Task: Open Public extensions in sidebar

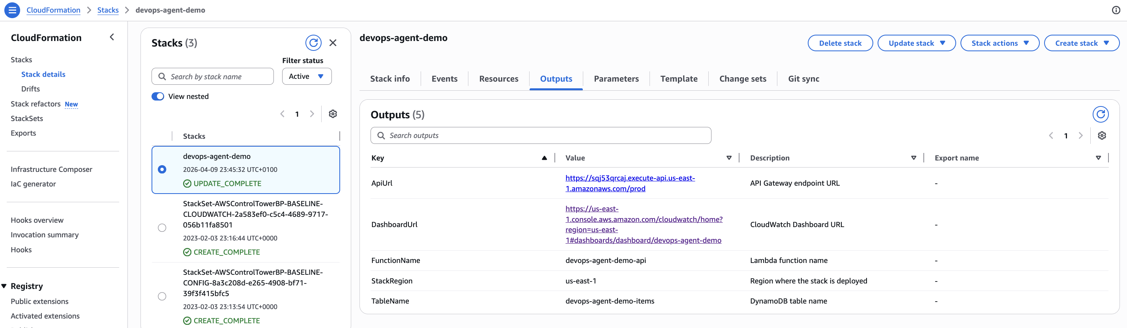Action: coord(39,301)
